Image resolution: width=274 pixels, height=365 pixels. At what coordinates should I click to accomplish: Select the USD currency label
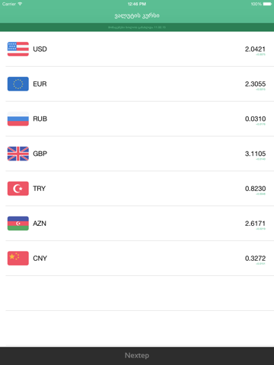tap(40, 49)
